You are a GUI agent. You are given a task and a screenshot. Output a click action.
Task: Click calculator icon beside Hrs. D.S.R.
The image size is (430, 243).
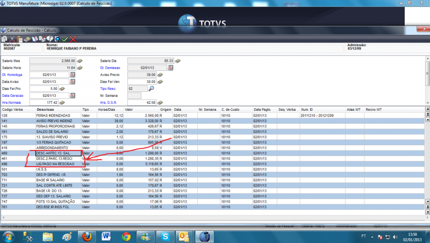tap(160, 103)
